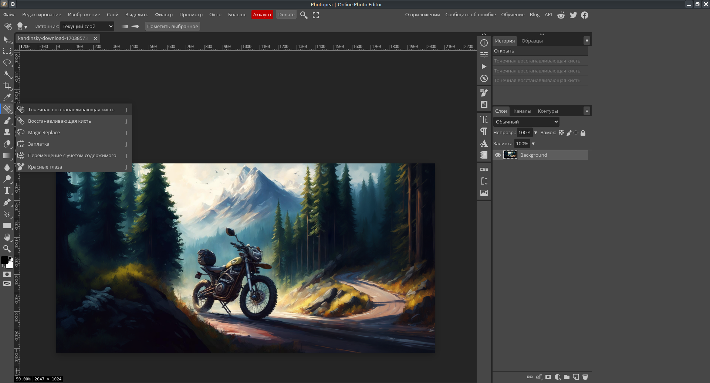This screenshot has width=710, height=383.
Task: Switch to the Каналы tab
Action: 522,111
